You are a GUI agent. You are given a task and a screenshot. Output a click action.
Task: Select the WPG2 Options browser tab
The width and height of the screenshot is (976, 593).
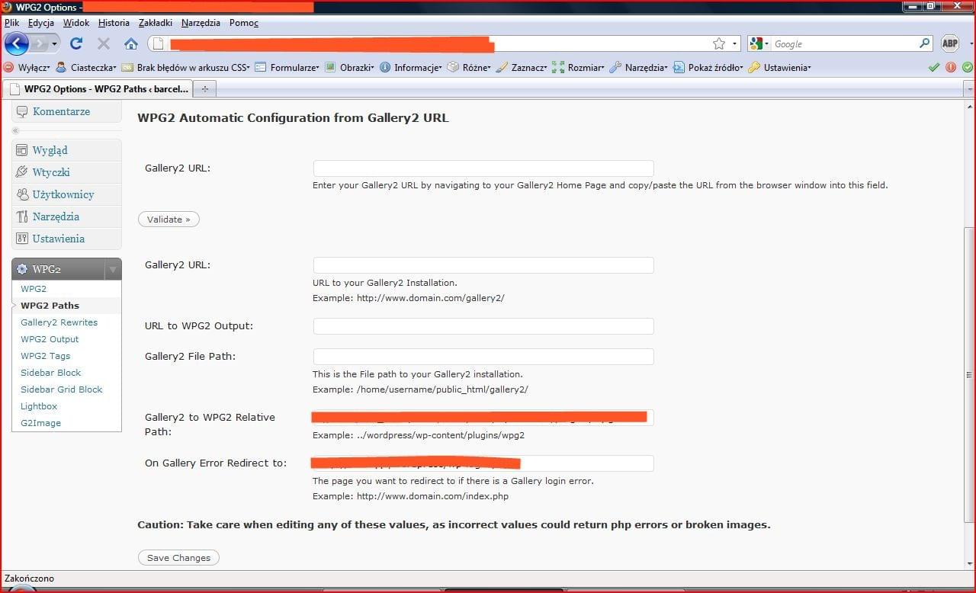point(97,88)
